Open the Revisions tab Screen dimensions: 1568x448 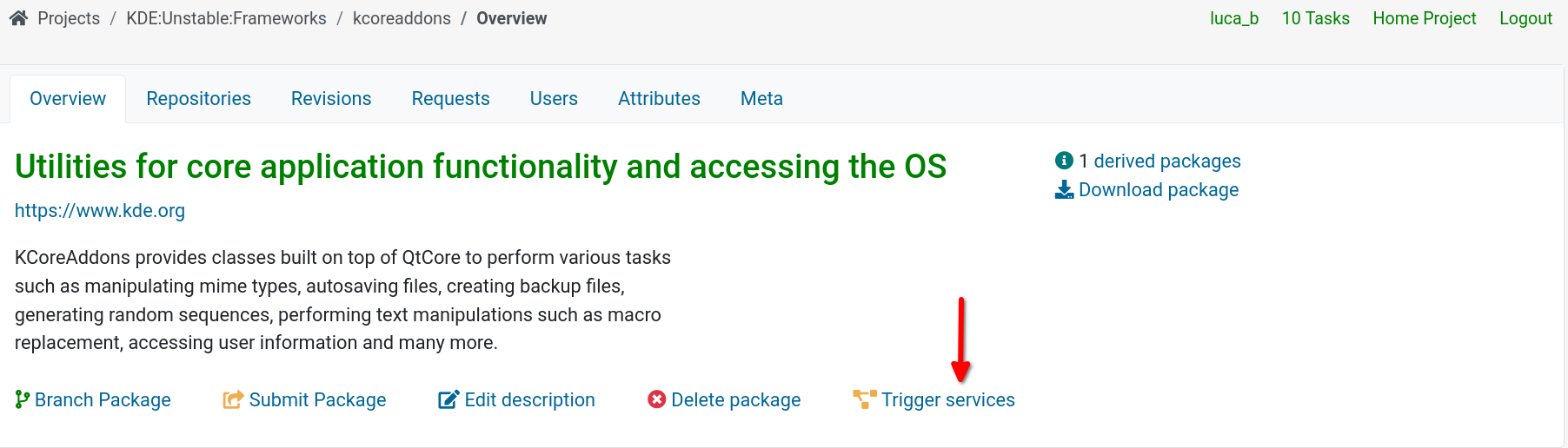click(x=331, y=99)
